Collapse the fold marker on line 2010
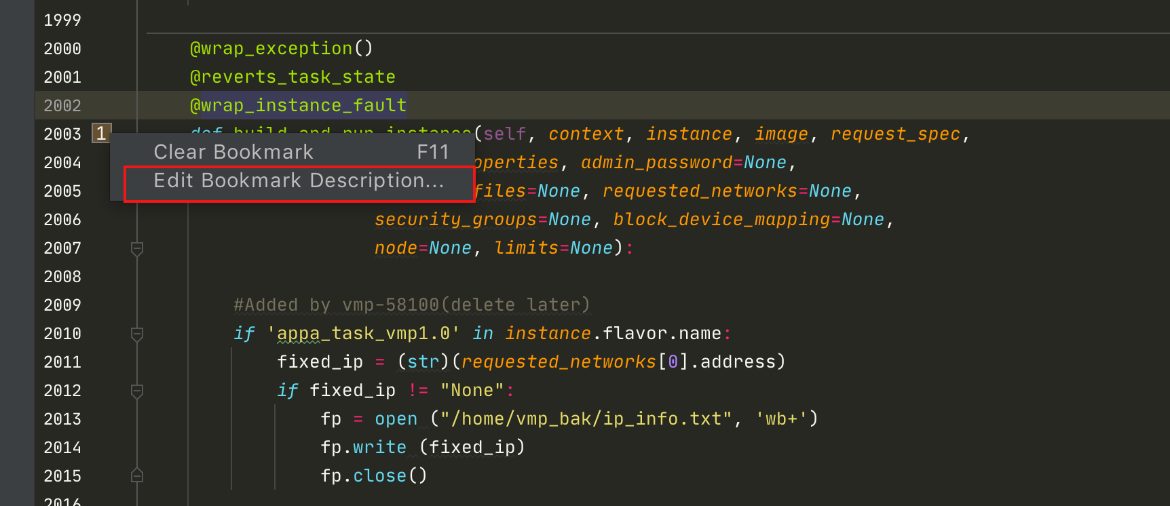 [137, 334]
